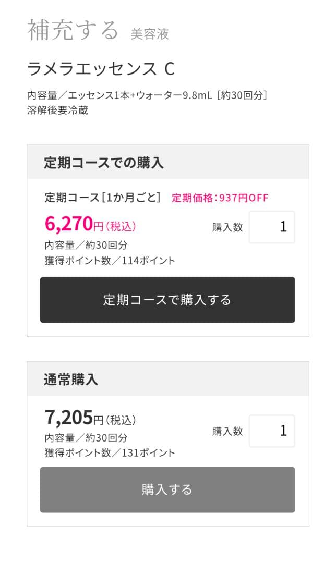Click the 購入する button for regular purchase
This screenshot has width=336, height=563.
click(167, 489)
